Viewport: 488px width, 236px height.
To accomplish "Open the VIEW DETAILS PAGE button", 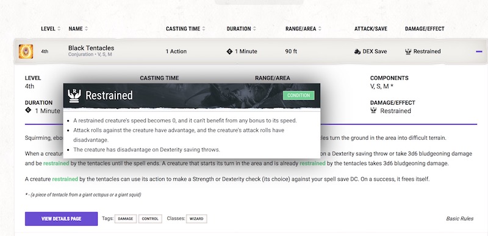I will click(x=62, y=219).
